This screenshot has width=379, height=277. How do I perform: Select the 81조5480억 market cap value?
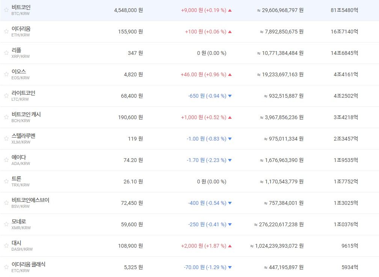pyautogui.click(x=344, y=10)
